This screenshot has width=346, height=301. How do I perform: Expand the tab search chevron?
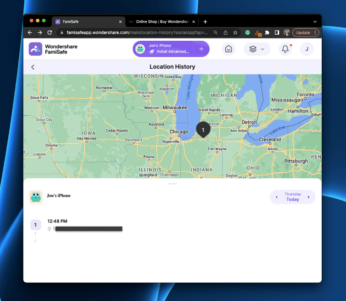(x=315, y=22)
